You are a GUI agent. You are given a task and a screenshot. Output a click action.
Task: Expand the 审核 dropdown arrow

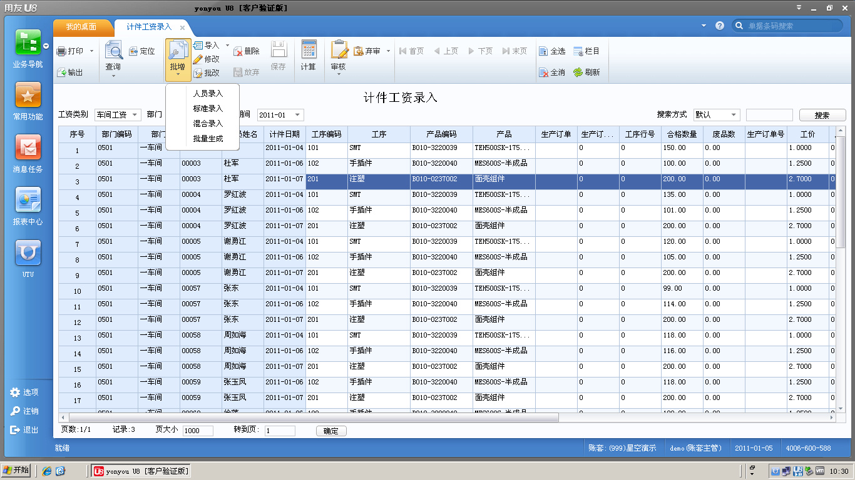pos(339,75)
